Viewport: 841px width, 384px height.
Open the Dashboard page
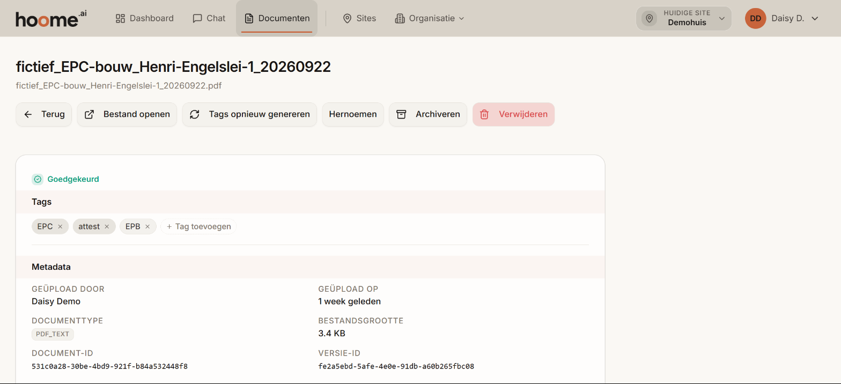[x=145, y=18]
